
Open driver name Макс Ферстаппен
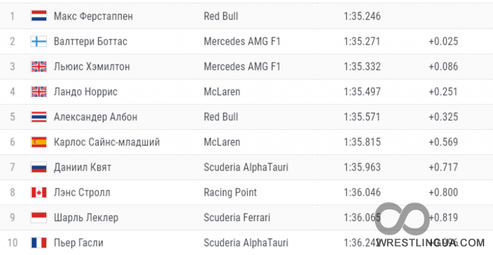(93, 16)
